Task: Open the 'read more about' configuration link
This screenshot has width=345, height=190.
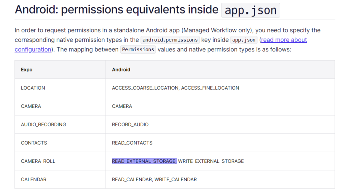Action: pyautogui.click(x=284, y=40)
